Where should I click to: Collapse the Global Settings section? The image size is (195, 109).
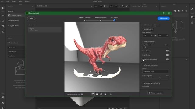[x=148, y=29]
